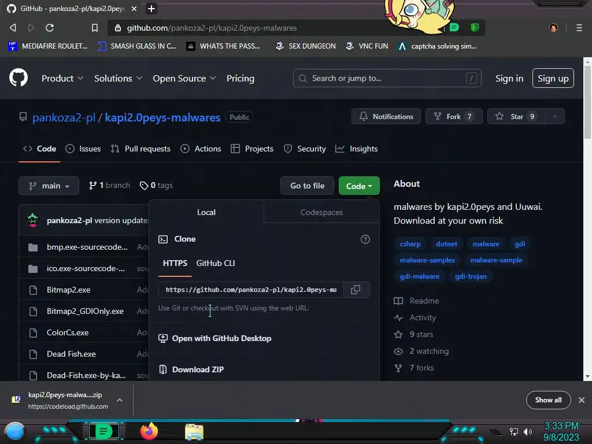Click the Sign in link
This screenshot has height=444, width=592.
509,78
